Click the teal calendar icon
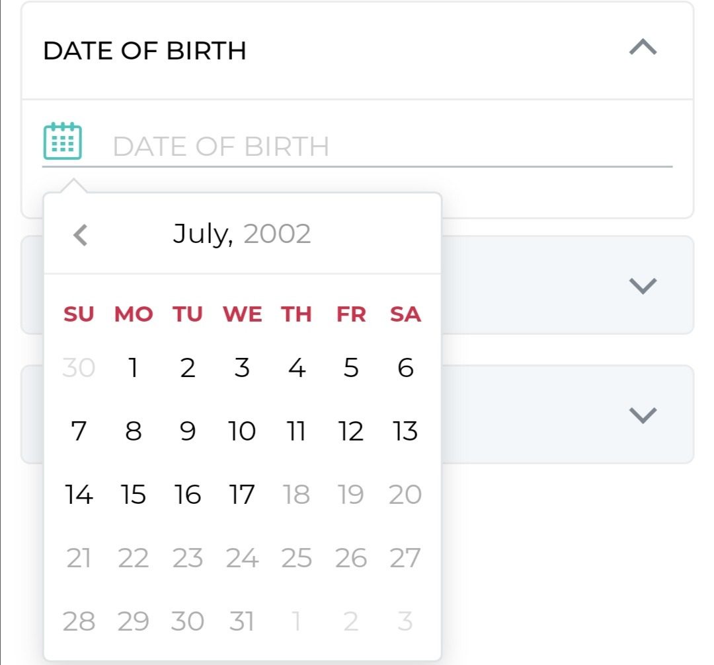This screenshot has width=714, height=665. coord(63,141)
